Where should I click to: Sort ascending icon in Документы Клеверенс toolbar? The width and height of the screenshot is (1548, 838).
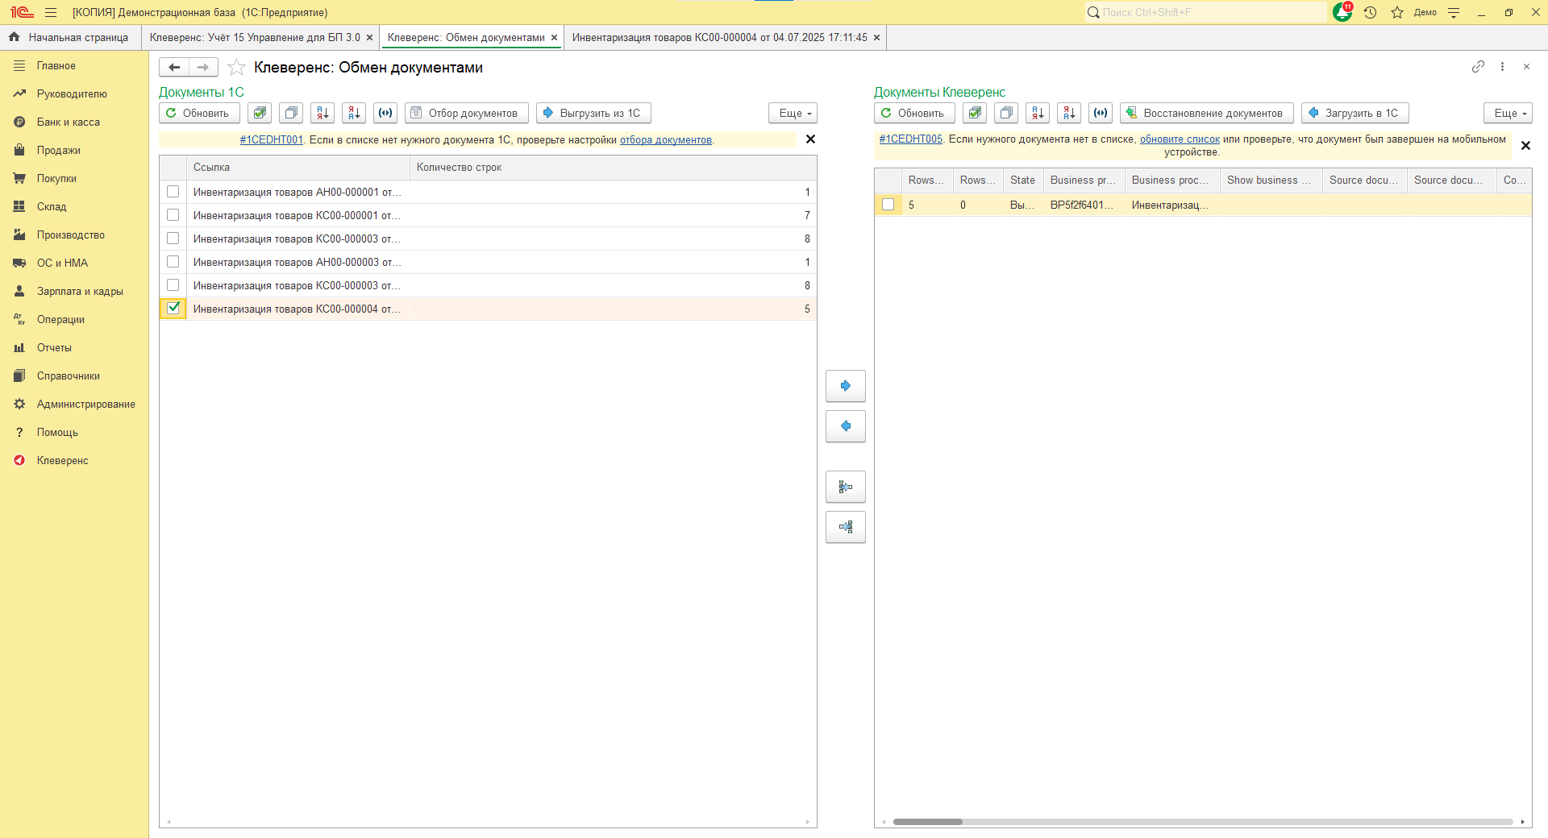pyautogui.click(x=1038, y=114)
